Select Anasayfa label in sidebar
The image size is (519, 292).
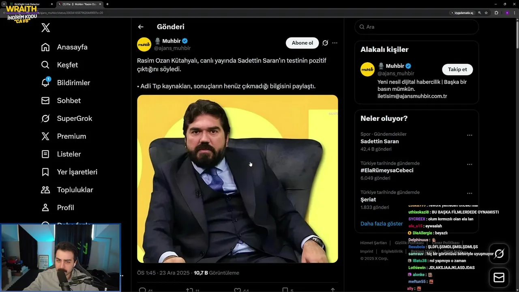click(x=72, y=47)
